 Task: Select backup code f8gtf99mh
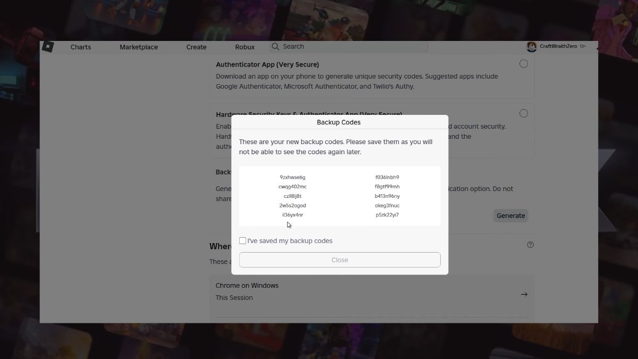coord(387,187)
